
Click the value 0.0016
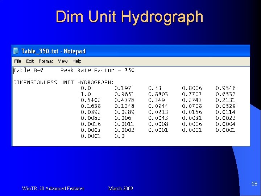tap(91, 124)
